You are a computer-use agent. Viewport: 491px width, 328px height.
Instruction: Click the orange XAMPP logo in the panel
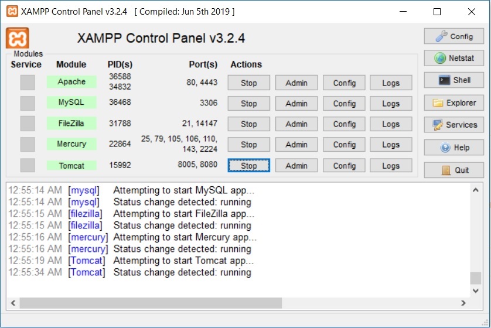click(x=18, y=38)
